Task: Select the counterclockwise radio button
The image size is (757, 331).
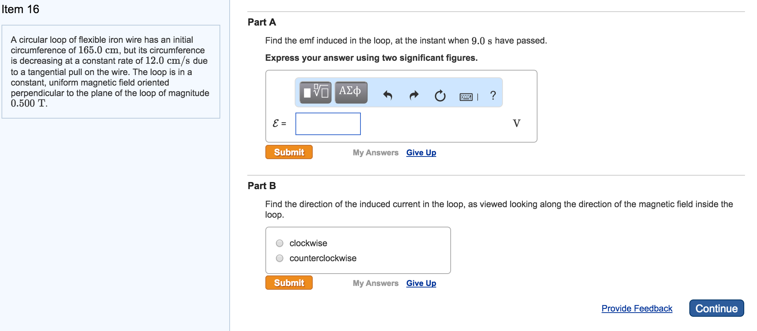Action: coord(280,258)
